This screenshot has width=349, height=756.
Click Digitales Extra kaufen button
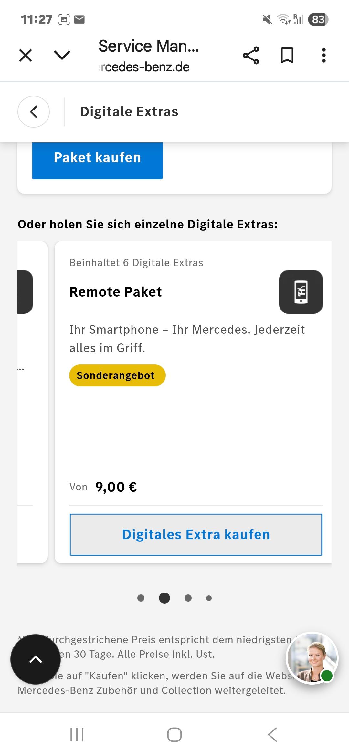coord(196,535)
